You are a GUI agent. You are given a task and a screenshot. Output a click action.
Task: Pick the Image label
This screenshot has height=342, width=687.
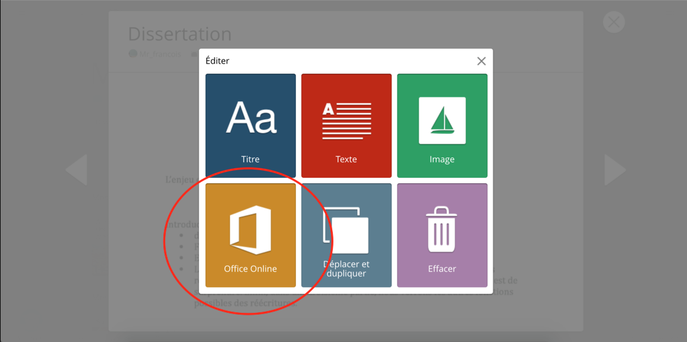point(442,159)
